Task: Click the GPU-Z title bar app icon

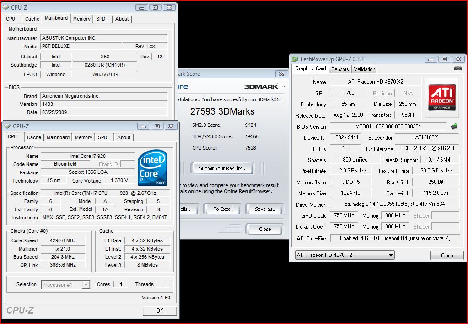Action: [x=295, y=59]
